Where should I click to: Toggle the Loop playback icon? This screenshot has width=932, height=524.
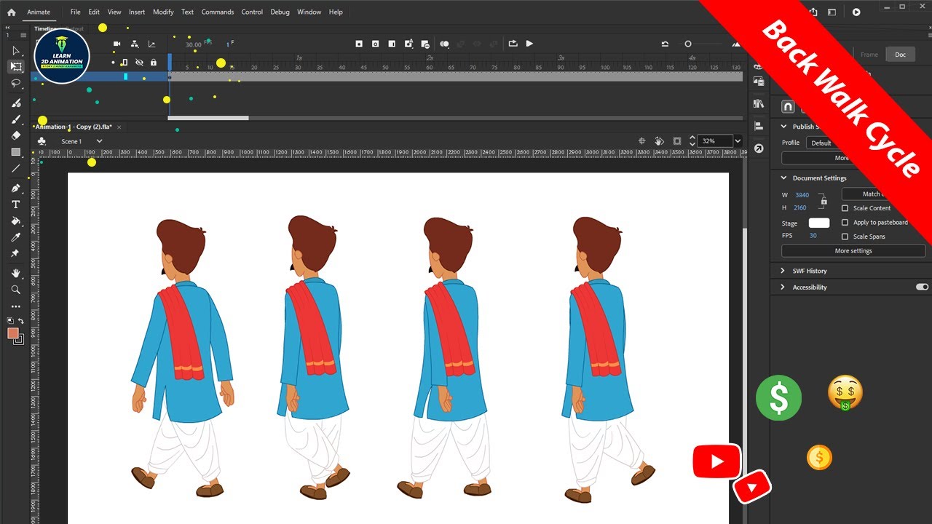coord(513,44)
